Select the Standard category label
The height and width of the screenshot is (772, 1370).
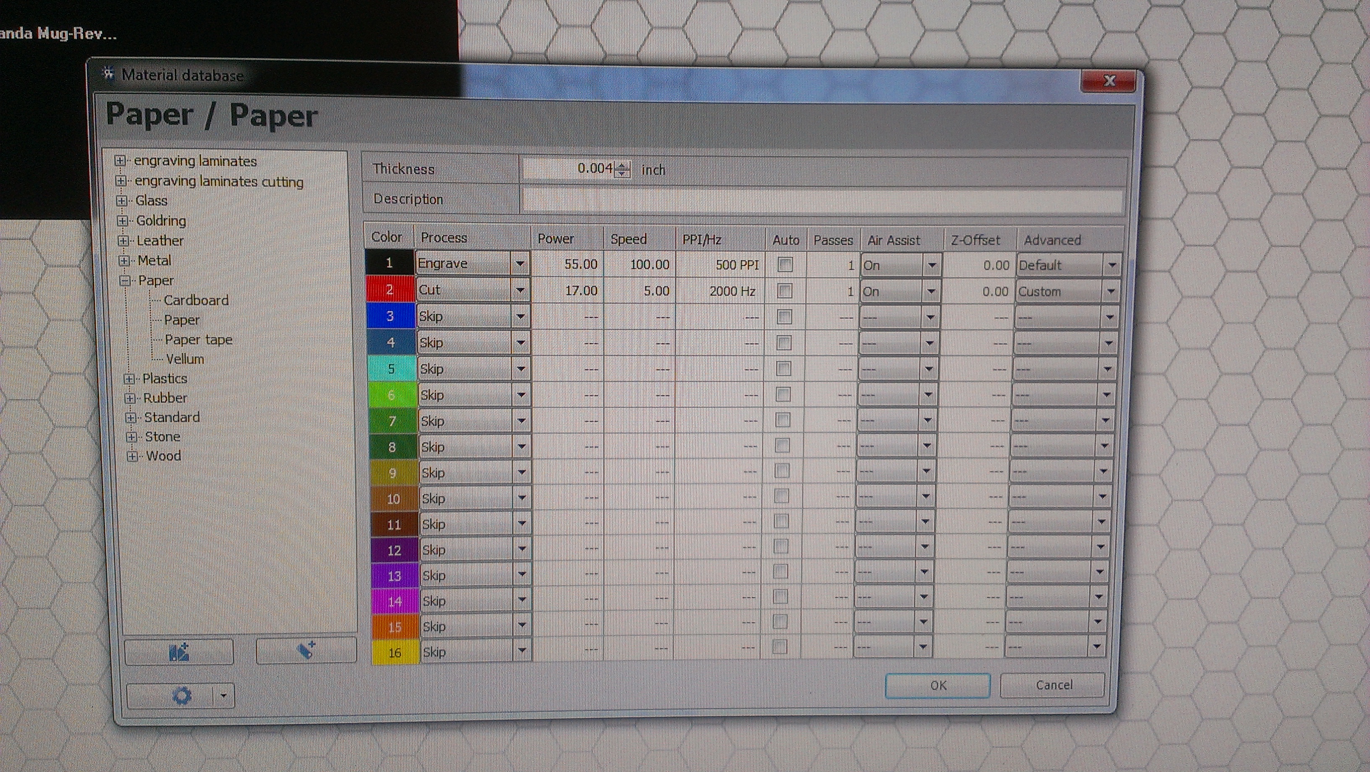(172, 417)
